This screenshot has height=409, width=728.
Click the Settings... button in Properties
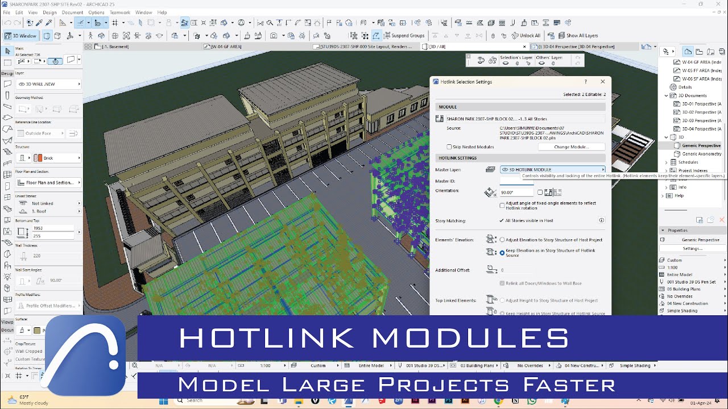(692, 248)
